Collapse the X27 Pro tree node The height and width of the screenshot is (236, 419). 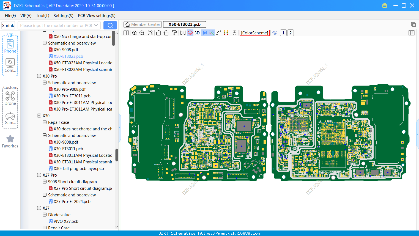(x=39, y=175)
